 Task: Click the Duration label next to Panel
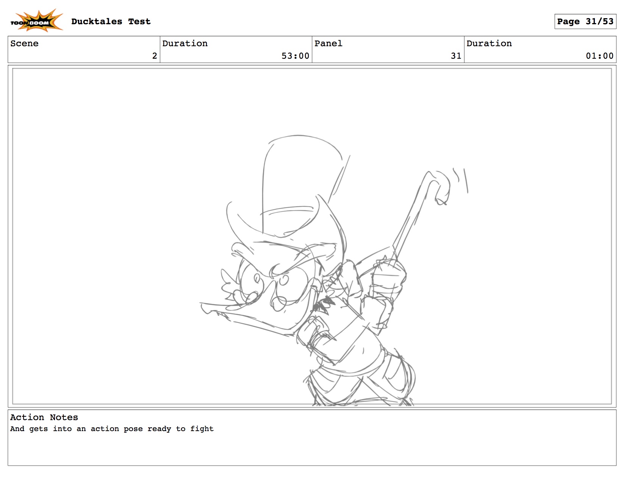click(x=489, y=44)
